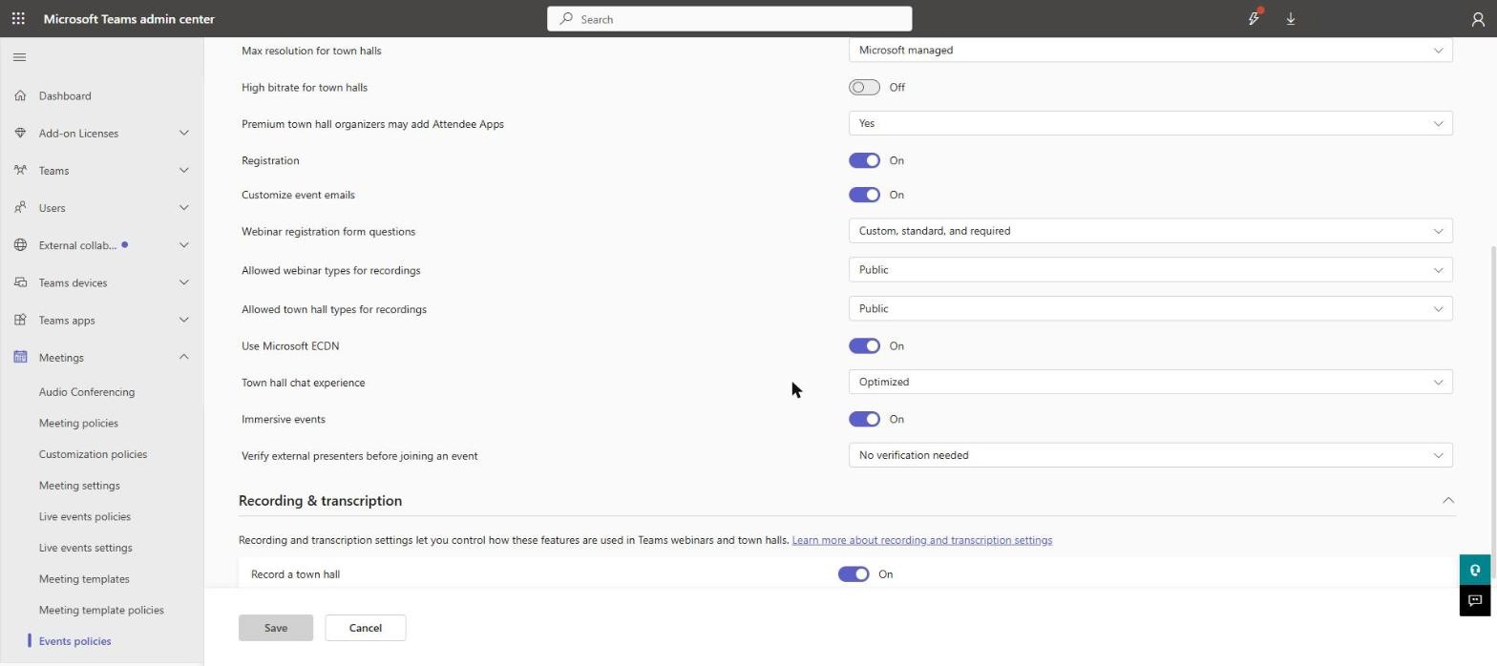
Task: Click the Add-on Licenses diamond icon
Action: pyautogui.click(x=20, y=133)
